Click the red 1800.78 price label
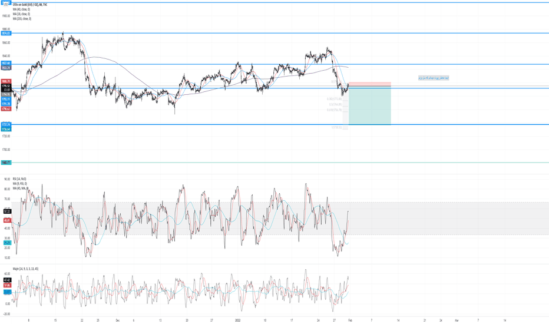549x324 pixels. [6, 81]
